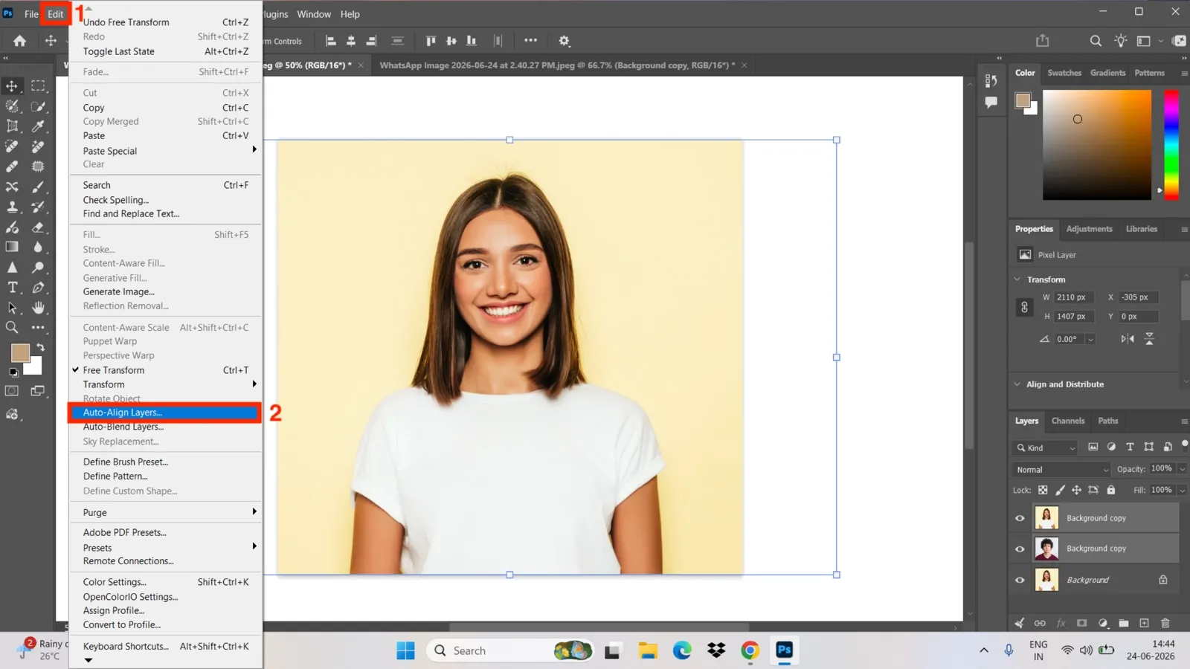Screen dimensions: 1190x669
Task: Flip horizontally in Transform properties
Action: coord(1128,339)
